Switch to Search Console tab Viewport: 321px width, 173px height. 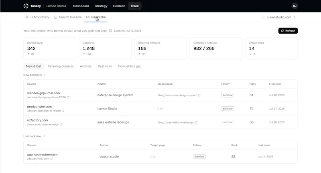pyautogui.click(x=68, y=17)
